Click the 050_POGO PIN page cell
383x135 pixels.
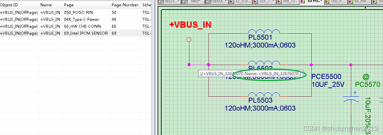point(78,13)
